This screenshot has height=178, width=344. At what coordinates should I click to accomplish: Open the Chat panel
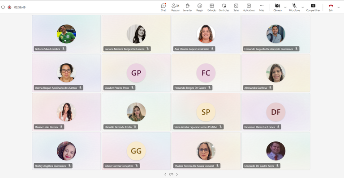[163, 7]
